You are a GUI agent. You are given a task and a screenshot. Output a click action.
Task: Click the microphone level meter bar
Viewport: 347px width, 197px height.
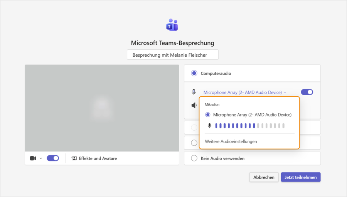250,126
